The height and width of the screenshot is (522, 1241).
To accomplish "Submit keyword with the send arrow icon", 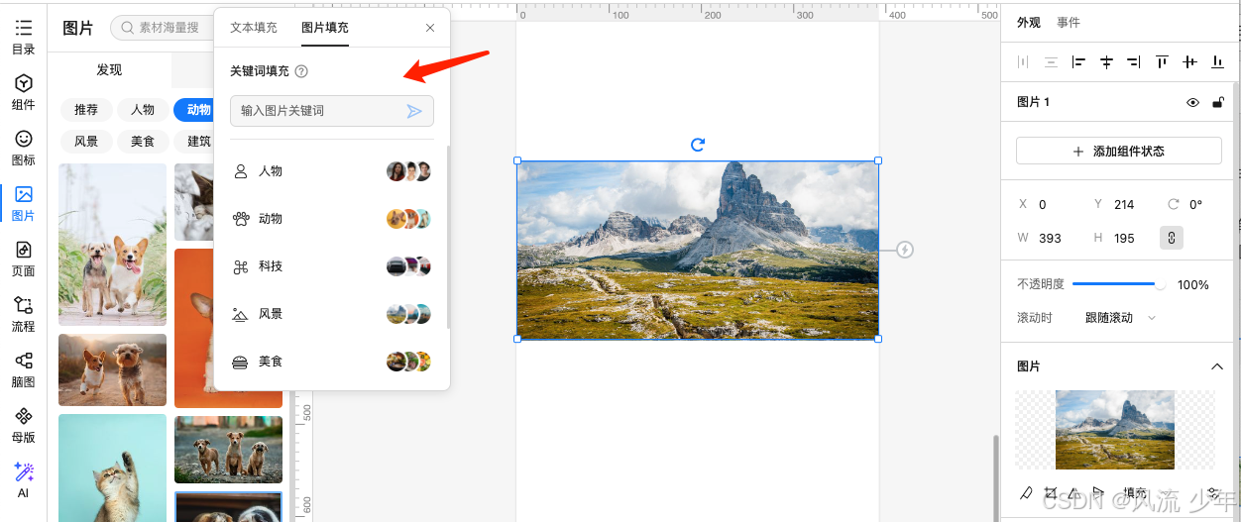I will coord(414,111).
